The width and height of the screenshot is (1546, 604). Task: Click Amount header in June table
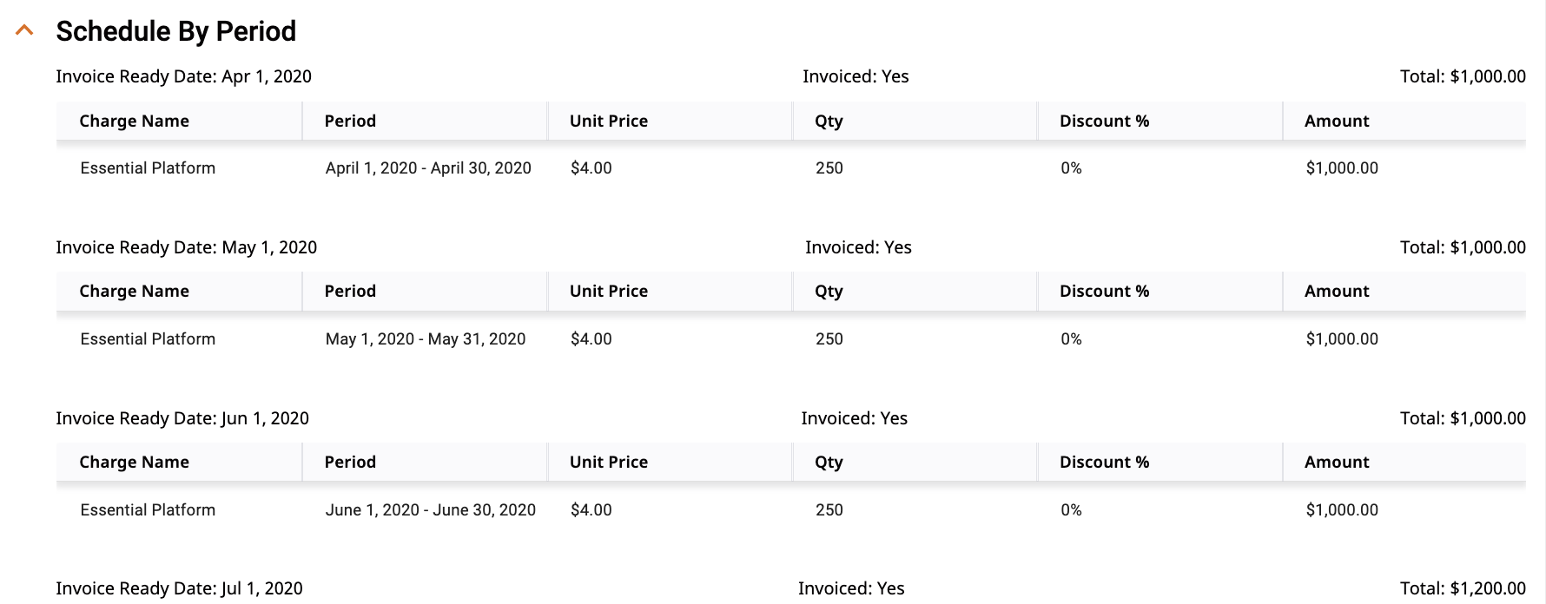coord(1337,463)
